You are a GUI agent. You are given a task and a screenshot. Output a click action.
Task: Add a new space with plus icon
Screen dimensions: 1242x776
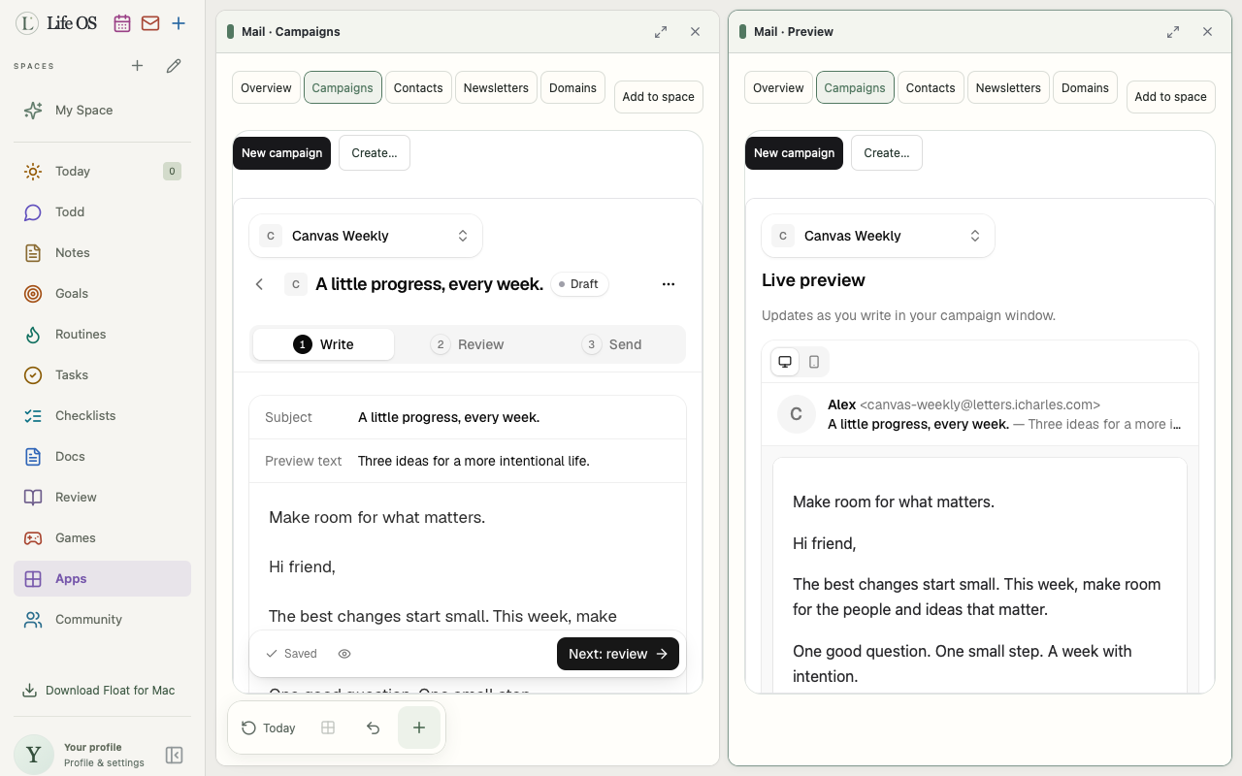[x=138, y=66]
